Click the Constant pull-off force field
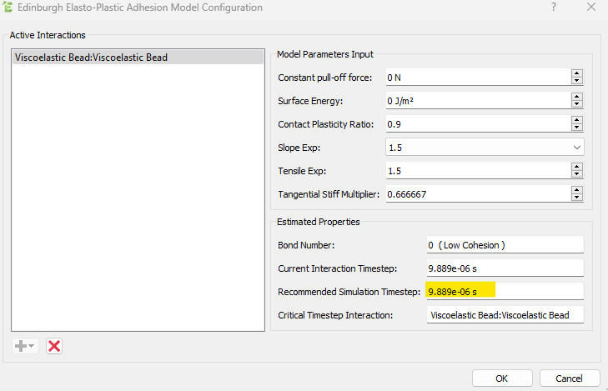Image resolution: width=608 pixels, height=391 pixels. 478,78
